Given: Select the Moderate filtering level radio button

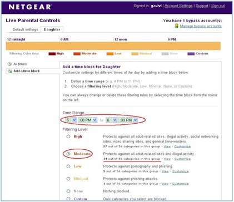Looking at the screenshot, I should (68, 154).
